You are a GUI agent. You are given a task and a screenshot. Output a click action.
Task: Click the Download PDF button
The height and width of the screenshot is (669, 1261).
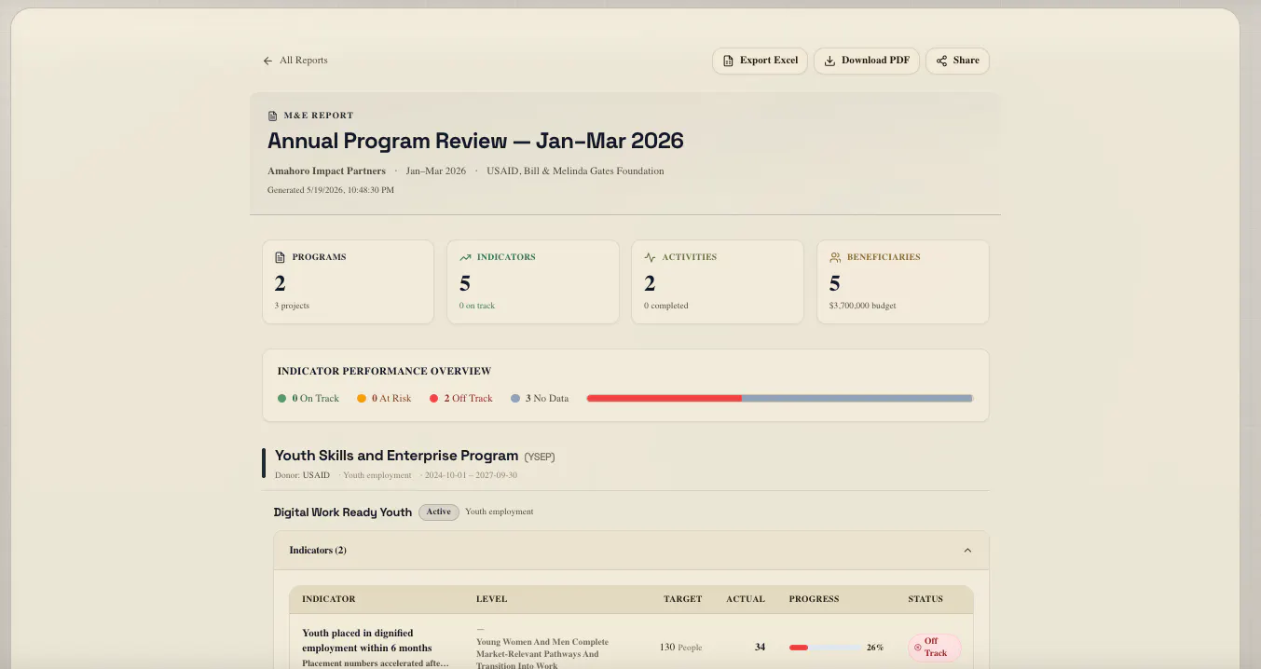pos(867,61)
